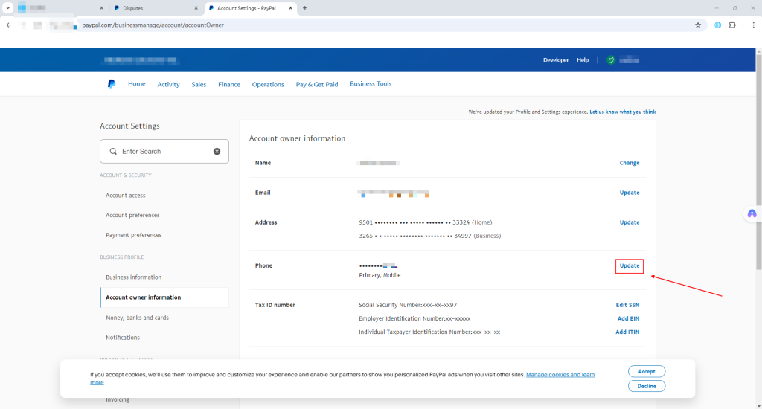Click the Edit SSN link
762x409 pixels.
(x=627, y=305)
